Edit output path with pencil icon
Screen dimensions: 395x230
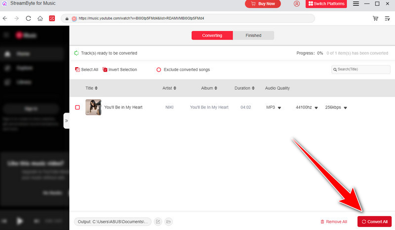click(x=158, y=222)
